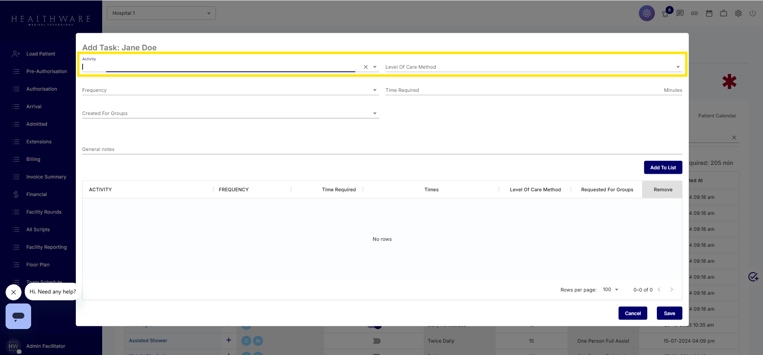Clear the Activity field with X

coord(366,67)
